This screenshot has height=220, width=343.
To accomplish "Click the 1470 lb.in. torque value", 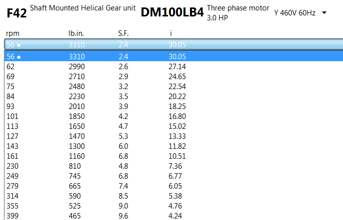I will (x=77, y=136).
